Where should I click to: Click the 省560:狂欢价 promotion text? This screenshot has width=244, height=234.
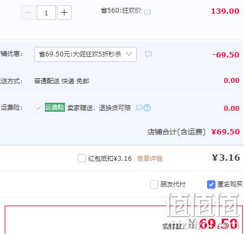(x=121, y=11)
